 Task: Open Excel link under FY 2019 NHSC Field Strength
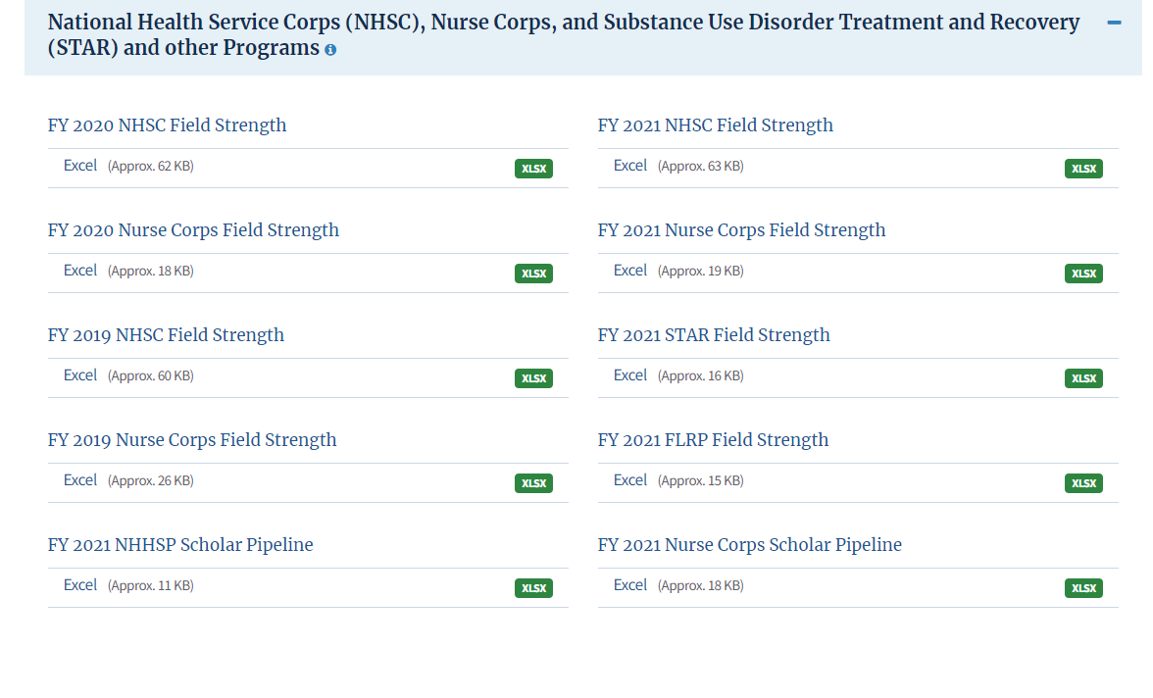[80, 375]
